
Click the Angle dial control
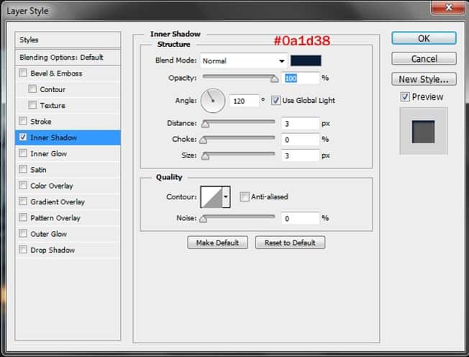[x=213, y=101]
